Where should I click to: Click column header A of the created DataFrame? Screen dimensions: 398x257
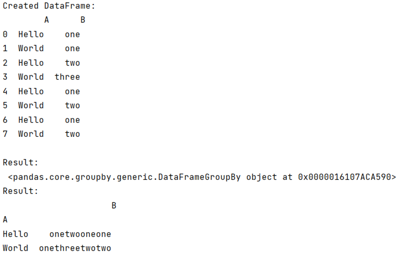(x=46, y=20)
